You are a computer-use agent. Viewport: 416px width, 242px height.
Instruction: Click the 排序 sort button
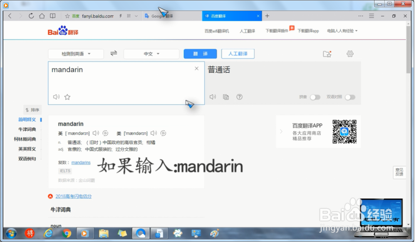click(x=32, y=110)
